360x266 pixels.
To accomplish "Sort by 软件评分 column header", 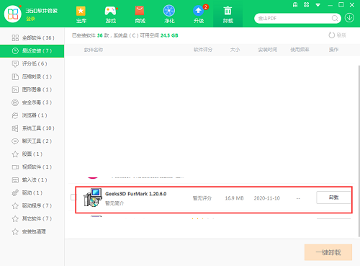I will (x=203, y=50).
